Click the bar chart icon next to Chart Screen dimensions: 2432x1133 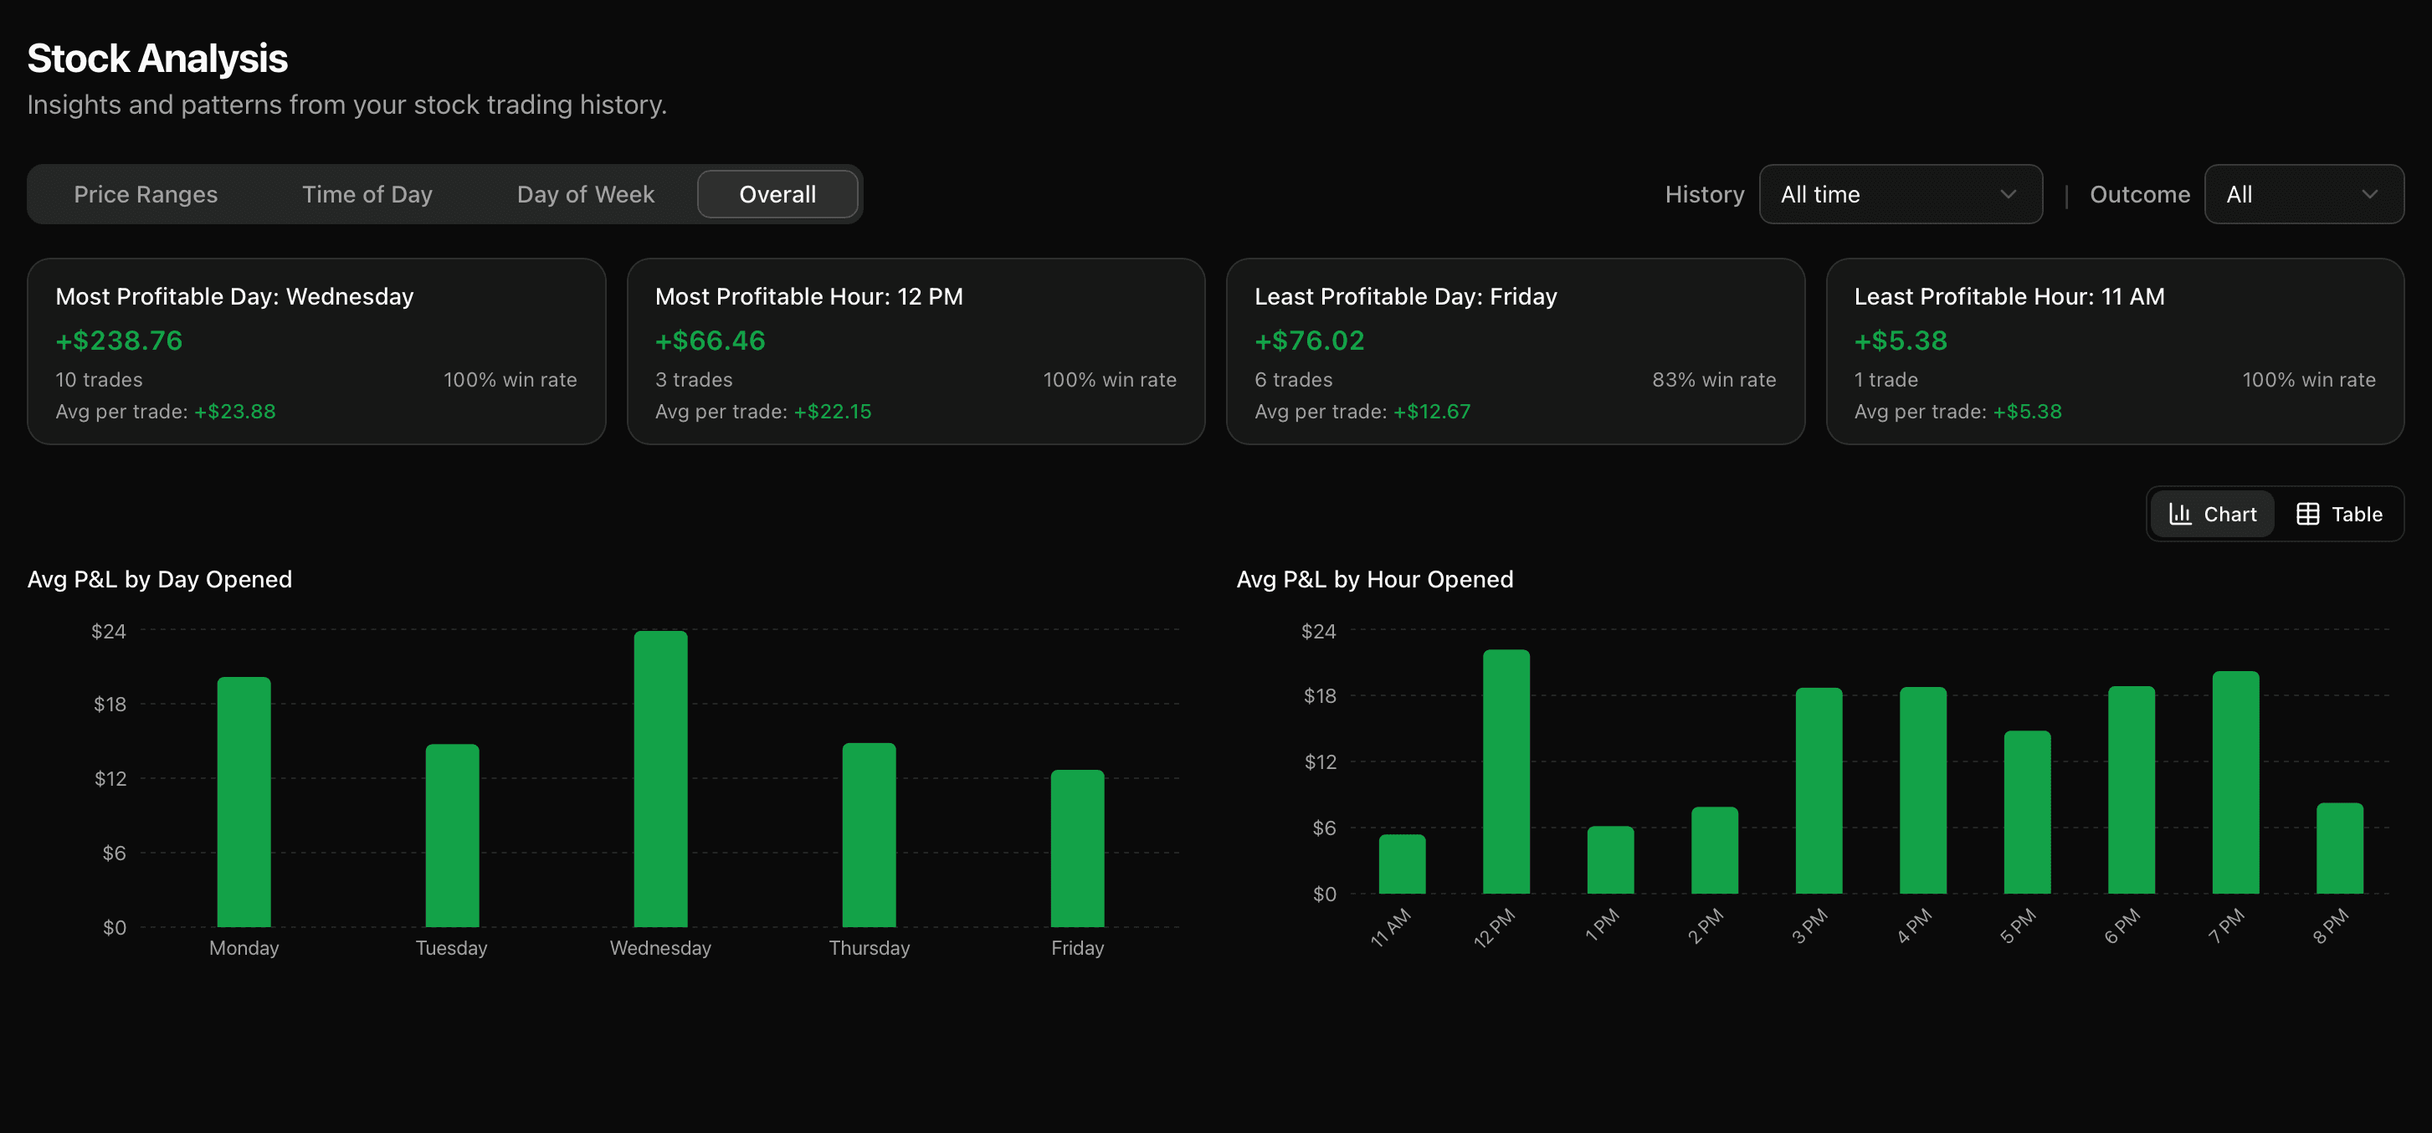[2181, 514]
